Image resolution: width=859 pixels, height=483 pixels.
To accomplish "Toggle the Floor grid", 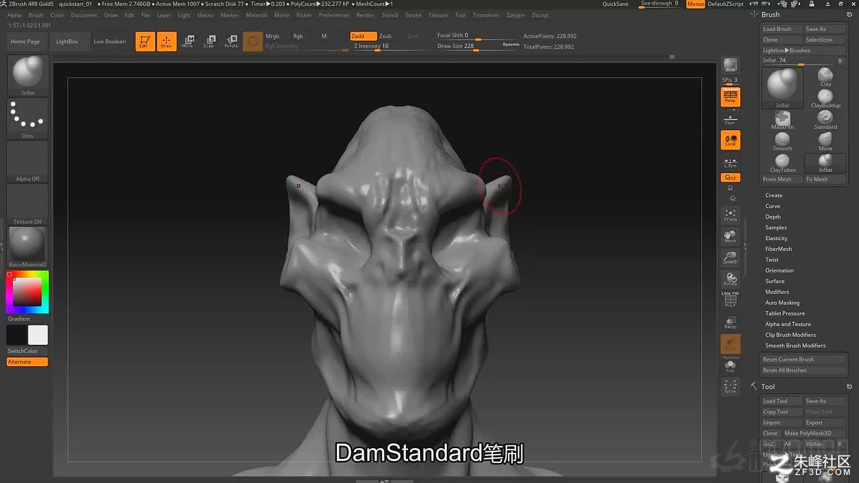I will [x=730, y=119].
